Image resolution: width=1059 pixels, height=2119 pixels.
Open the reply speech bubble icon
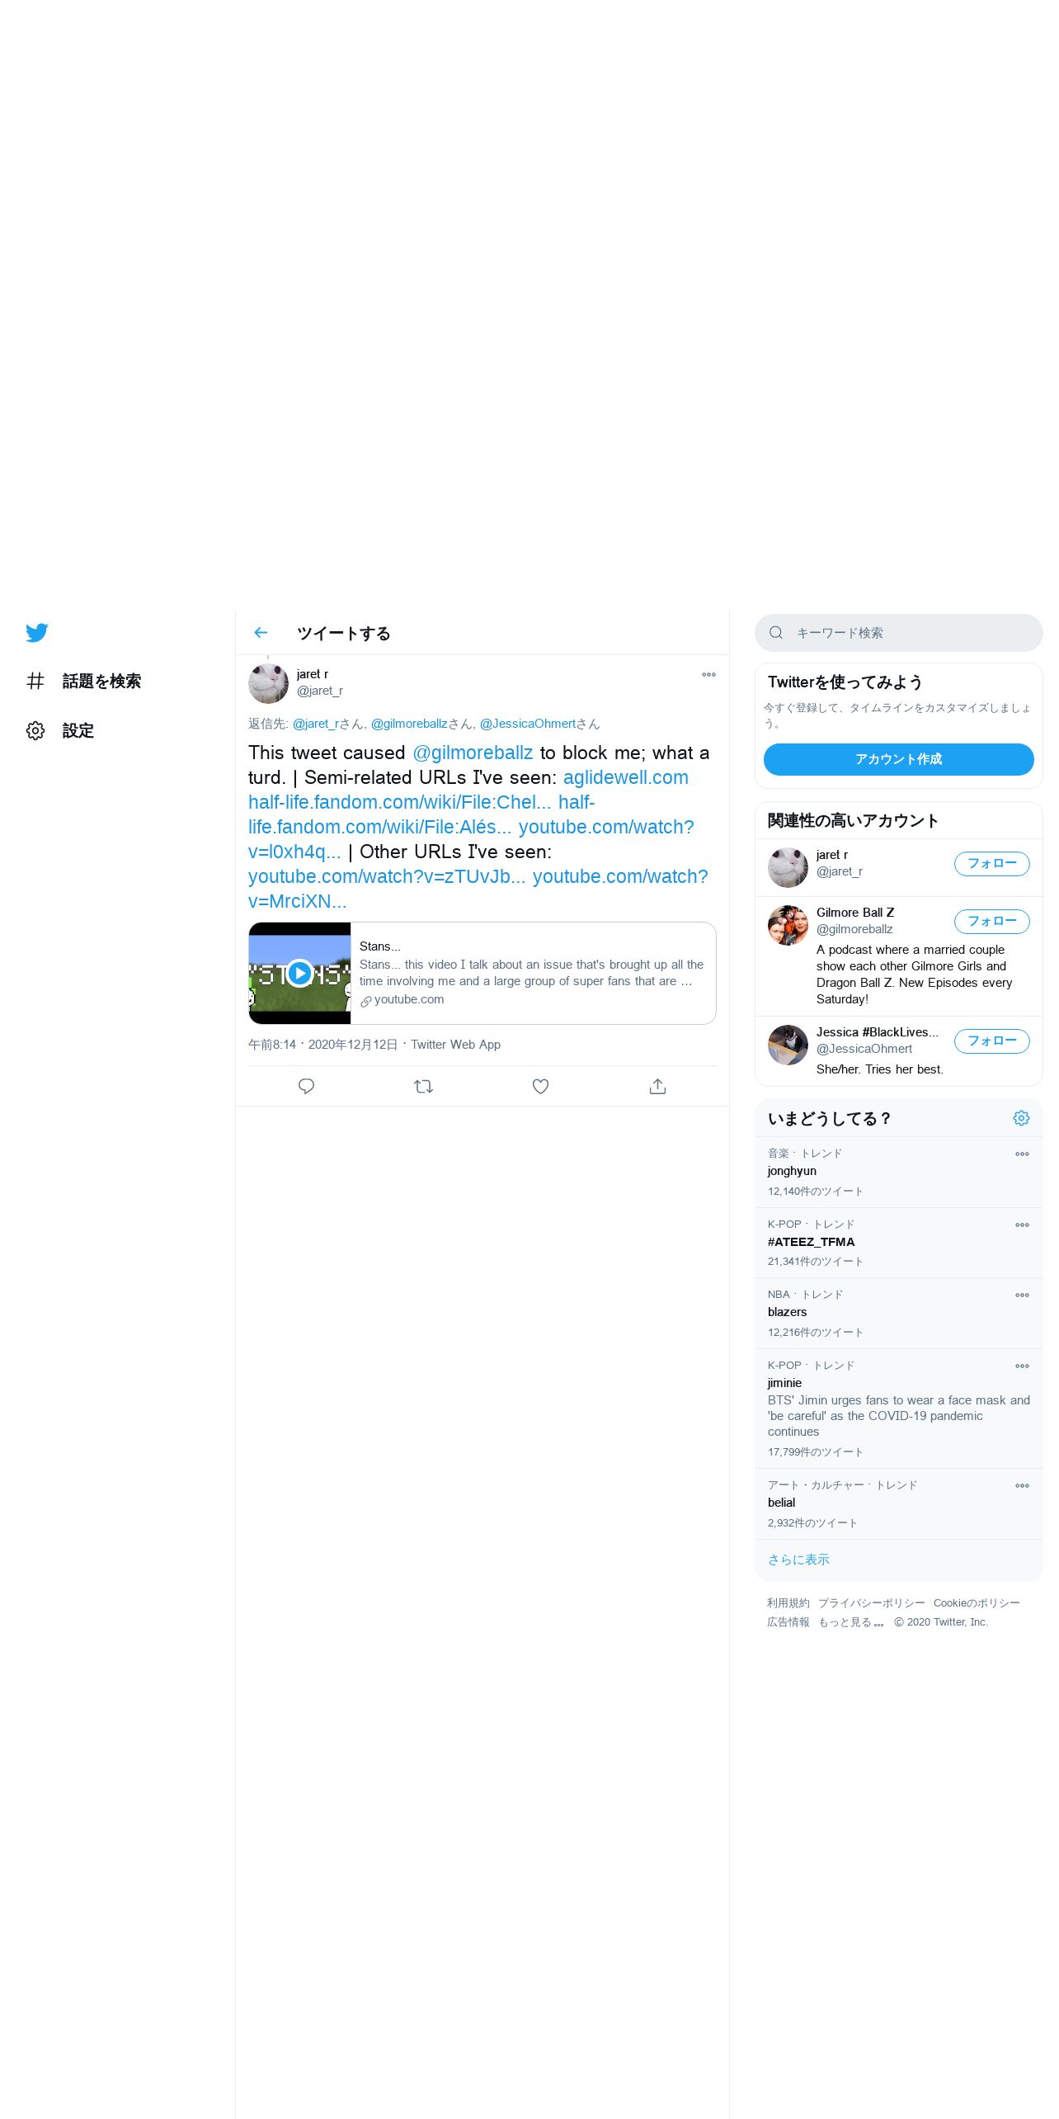point(306,1086)
